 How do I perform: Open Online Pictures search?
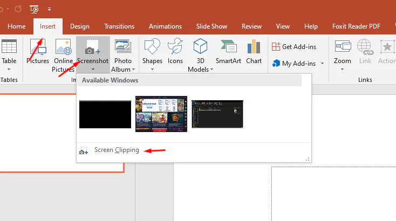(x=63, y=56)
